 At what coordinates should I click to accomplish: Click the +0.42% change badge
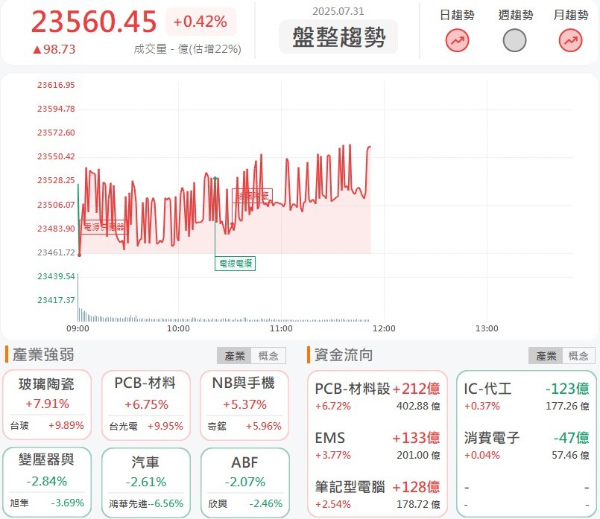200,22
